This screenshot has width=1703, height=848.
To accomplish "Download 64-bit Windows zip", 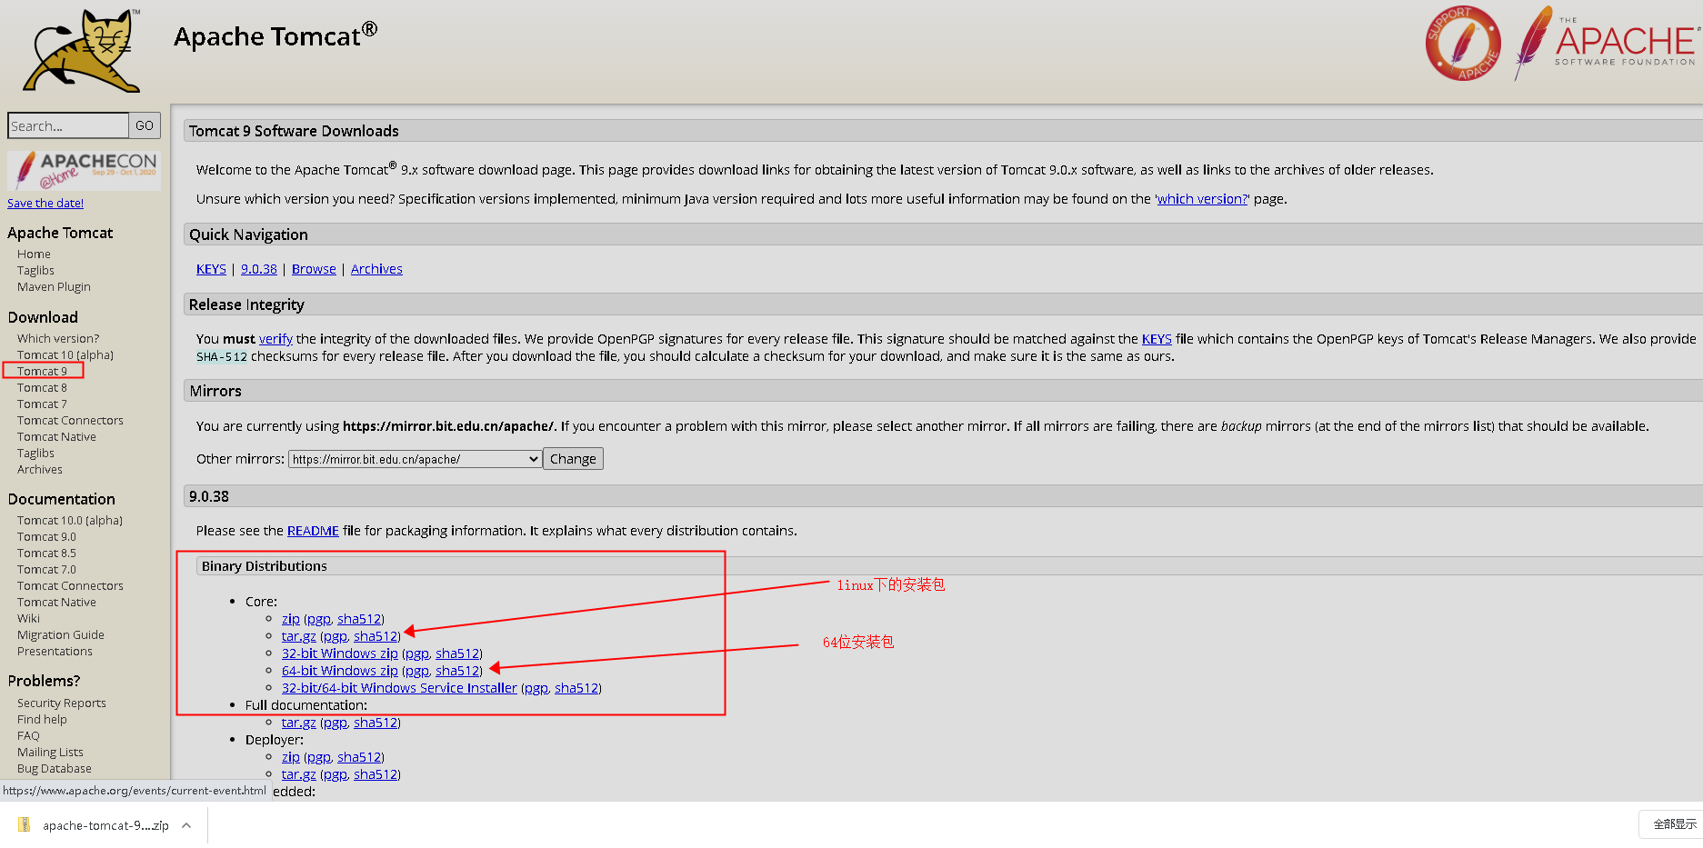I will point(340,671).
